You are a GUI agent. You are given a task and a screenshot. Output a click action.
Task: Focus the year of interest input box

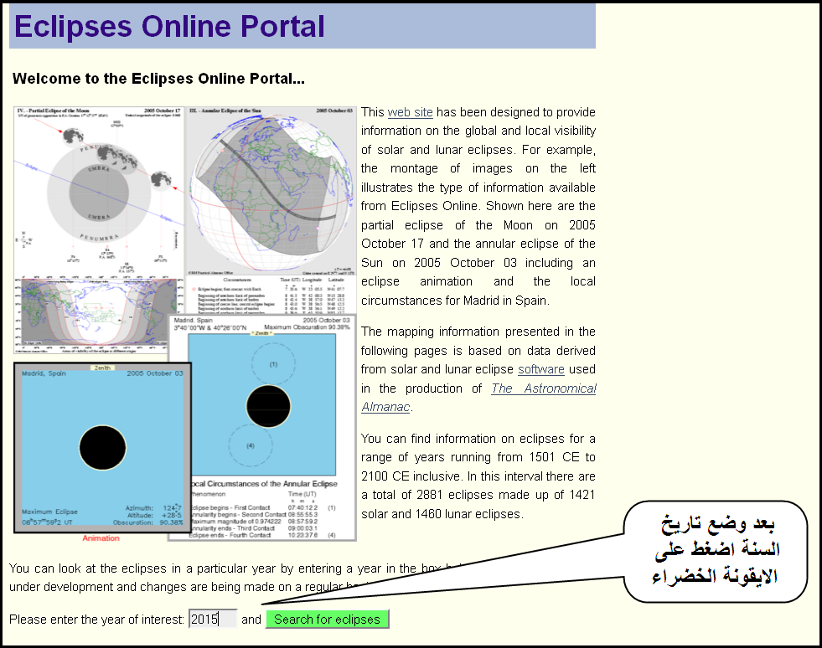pos(213,620)
